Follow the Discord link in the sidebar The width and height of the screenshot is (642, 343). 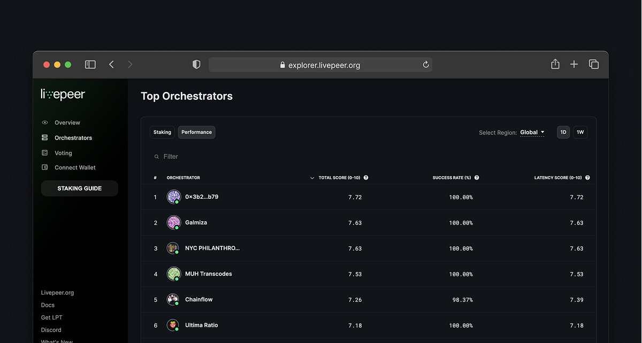coord(51,330)
